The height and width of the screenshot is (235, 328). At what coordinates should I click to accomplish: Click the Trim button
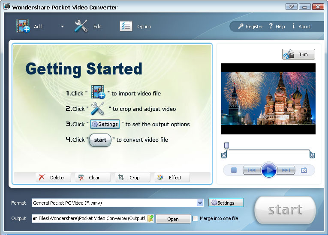coord(298,54)
